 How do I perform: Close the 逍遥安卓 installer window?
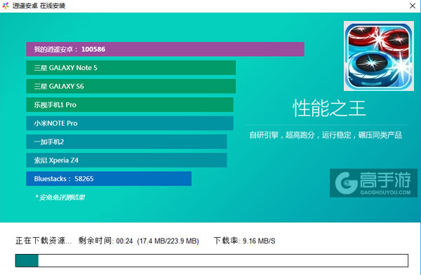point(413,6)
